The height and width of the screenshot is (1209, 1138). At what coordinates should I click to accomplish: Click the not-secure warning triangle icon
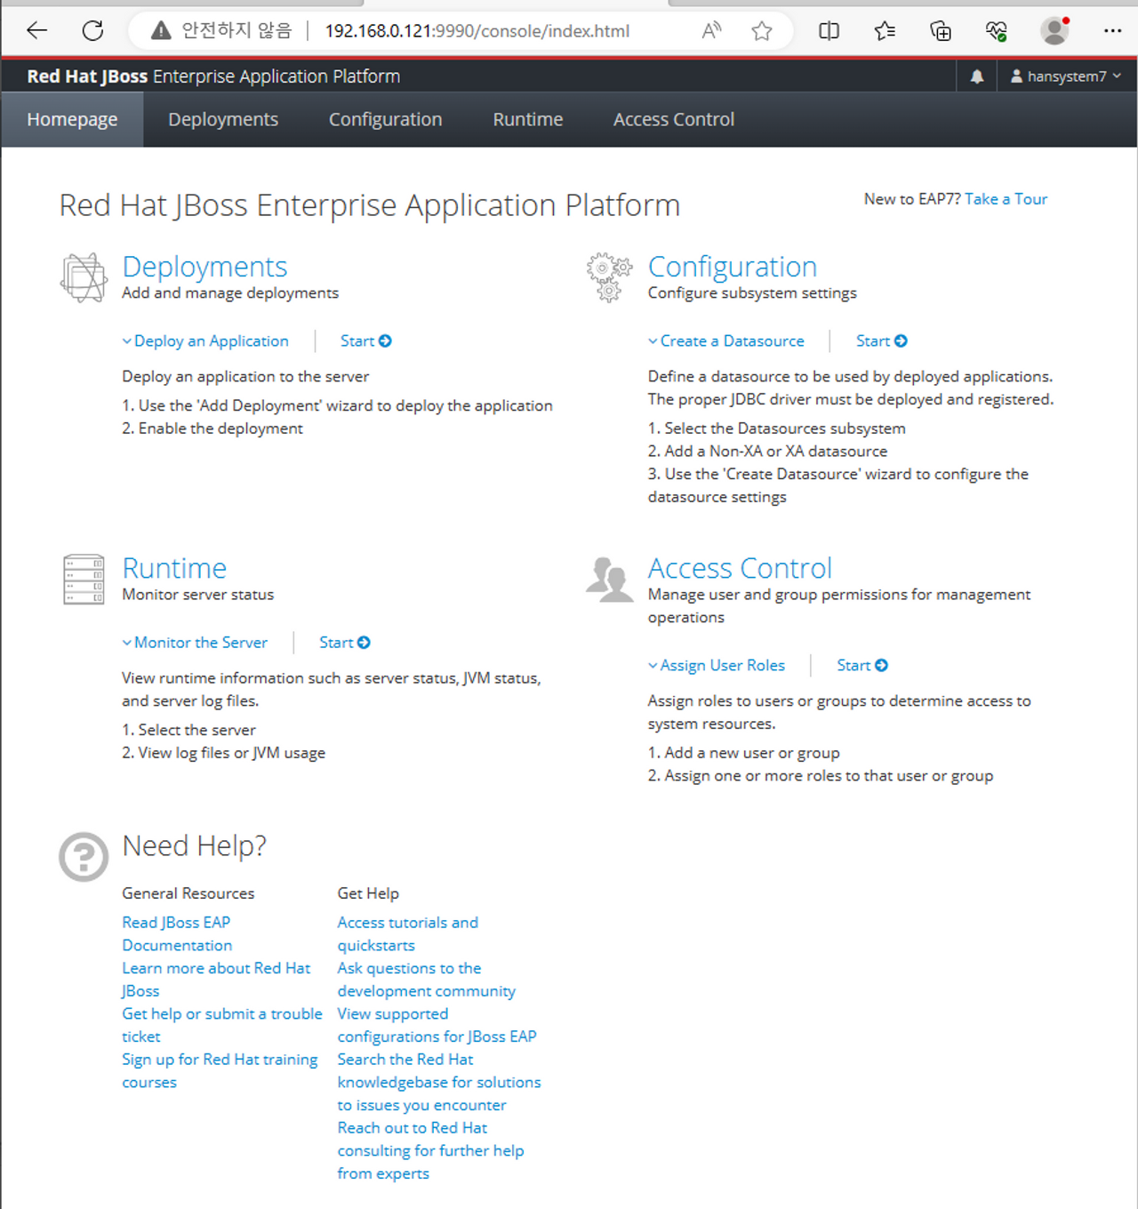[161, 31]
